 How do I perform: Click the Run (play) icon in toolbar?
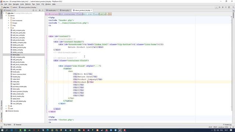coord(220,7)
